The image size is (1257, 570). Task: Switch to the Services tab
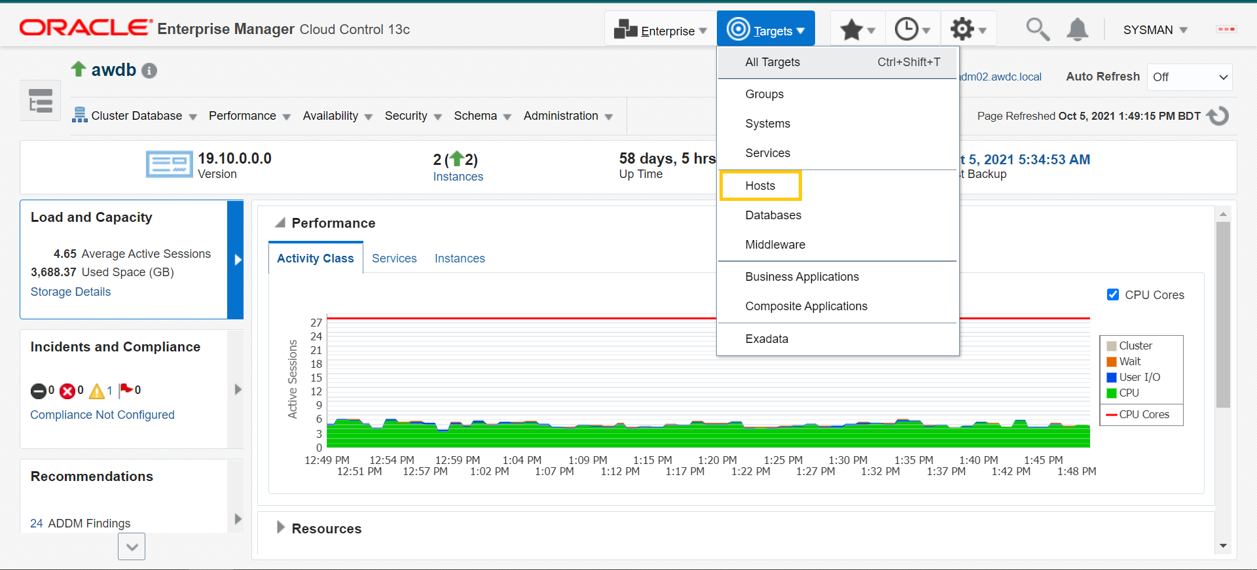tap(394, 258)
